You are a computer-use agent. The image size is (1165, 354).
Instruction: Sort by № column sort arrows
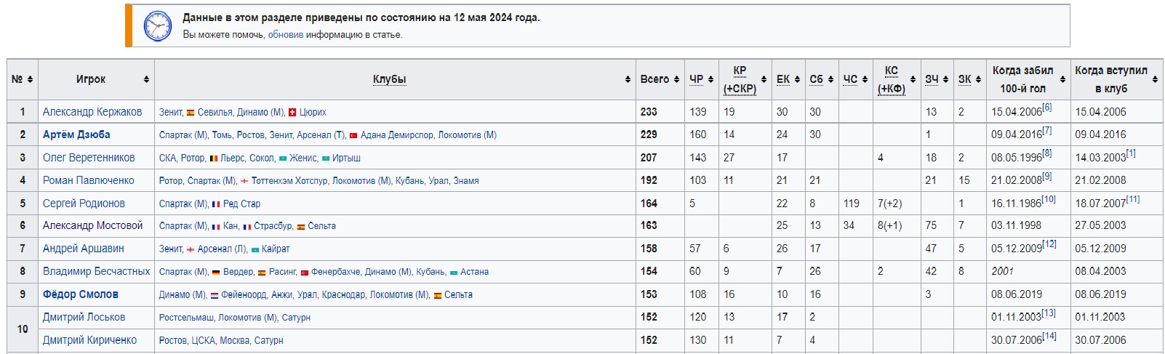point(30,79)
